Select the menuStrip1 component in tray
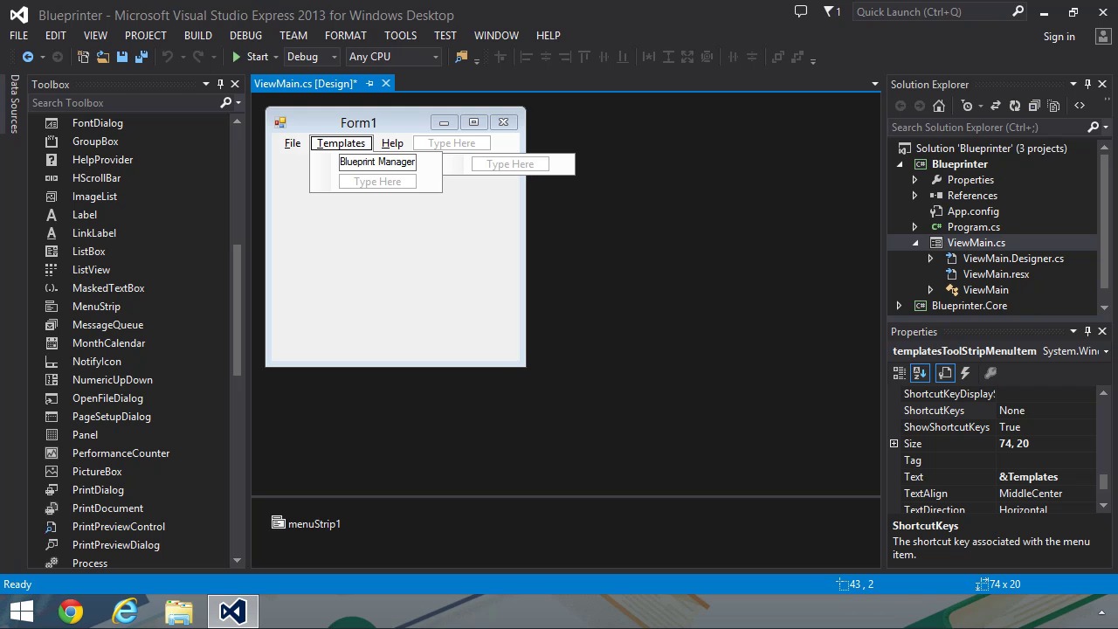1118x629 pixels. click(x=306, y=523)
